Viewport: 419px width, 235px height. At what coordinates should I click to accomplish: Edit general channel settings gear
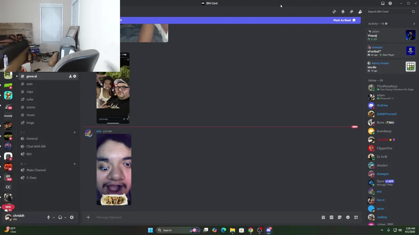[75, 76]
